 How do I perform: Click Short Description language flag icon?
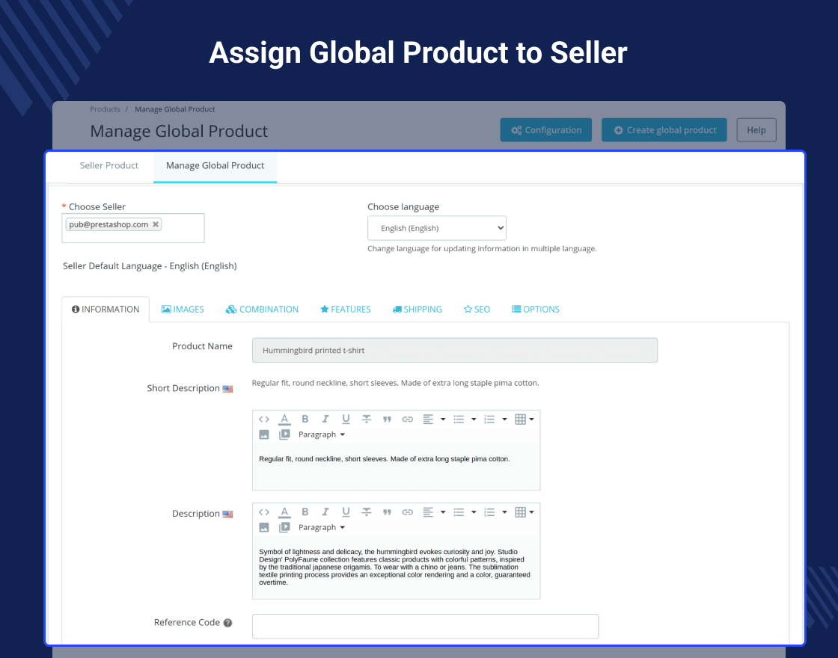227,389
